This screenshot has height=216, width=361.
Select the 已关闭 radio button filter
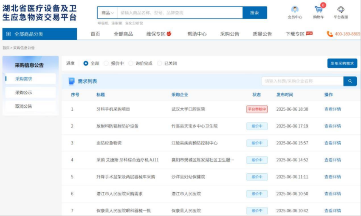point(160,64)
